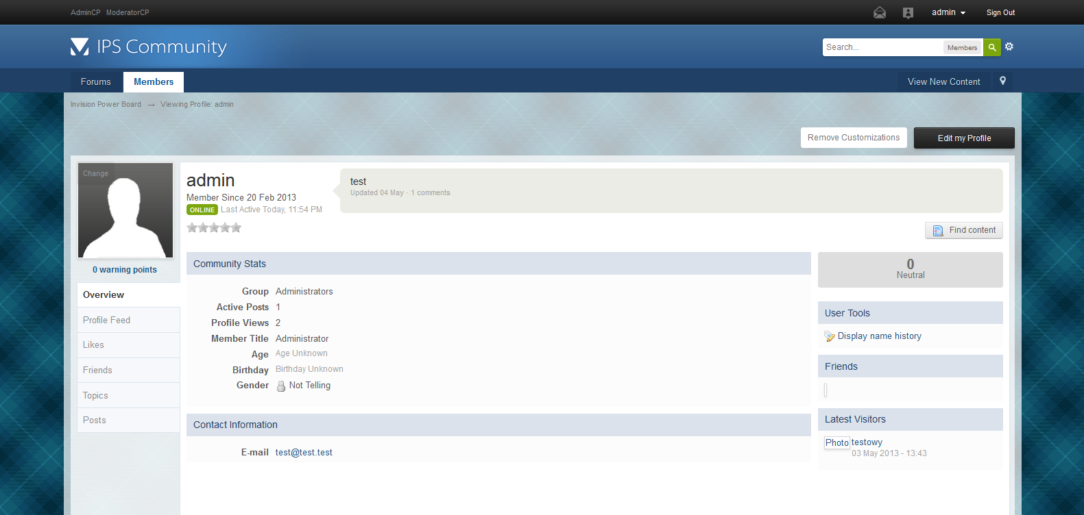Click Remove Customizations button

[854, 138]
